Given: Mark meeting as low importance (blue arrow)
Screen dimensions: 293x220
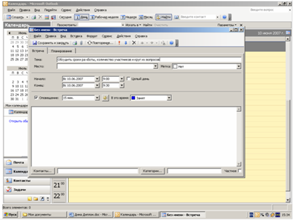Looking at the screenshot, I should (126, 43).
